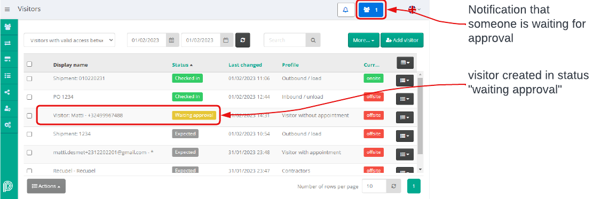Image resolution: width=593 pixels, height=199 pixels.
Task: Click the second 01/02/2023 date input
Action: pos(201,40)
